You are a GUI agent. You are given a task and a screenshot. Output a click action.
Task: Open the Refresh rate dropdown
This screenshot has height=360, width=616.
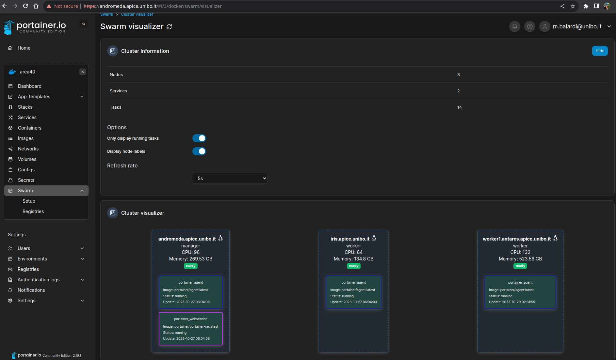(x=230, y=179)
